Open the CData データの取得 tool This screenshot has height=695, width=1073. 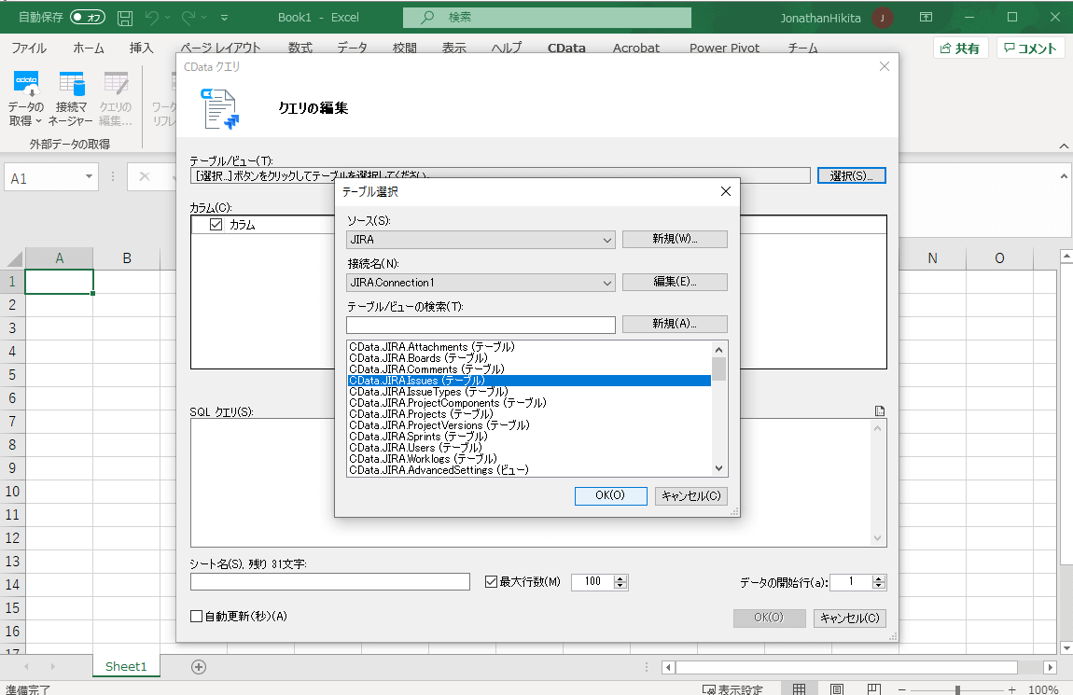pyautogui.click(x=25, y=98)
